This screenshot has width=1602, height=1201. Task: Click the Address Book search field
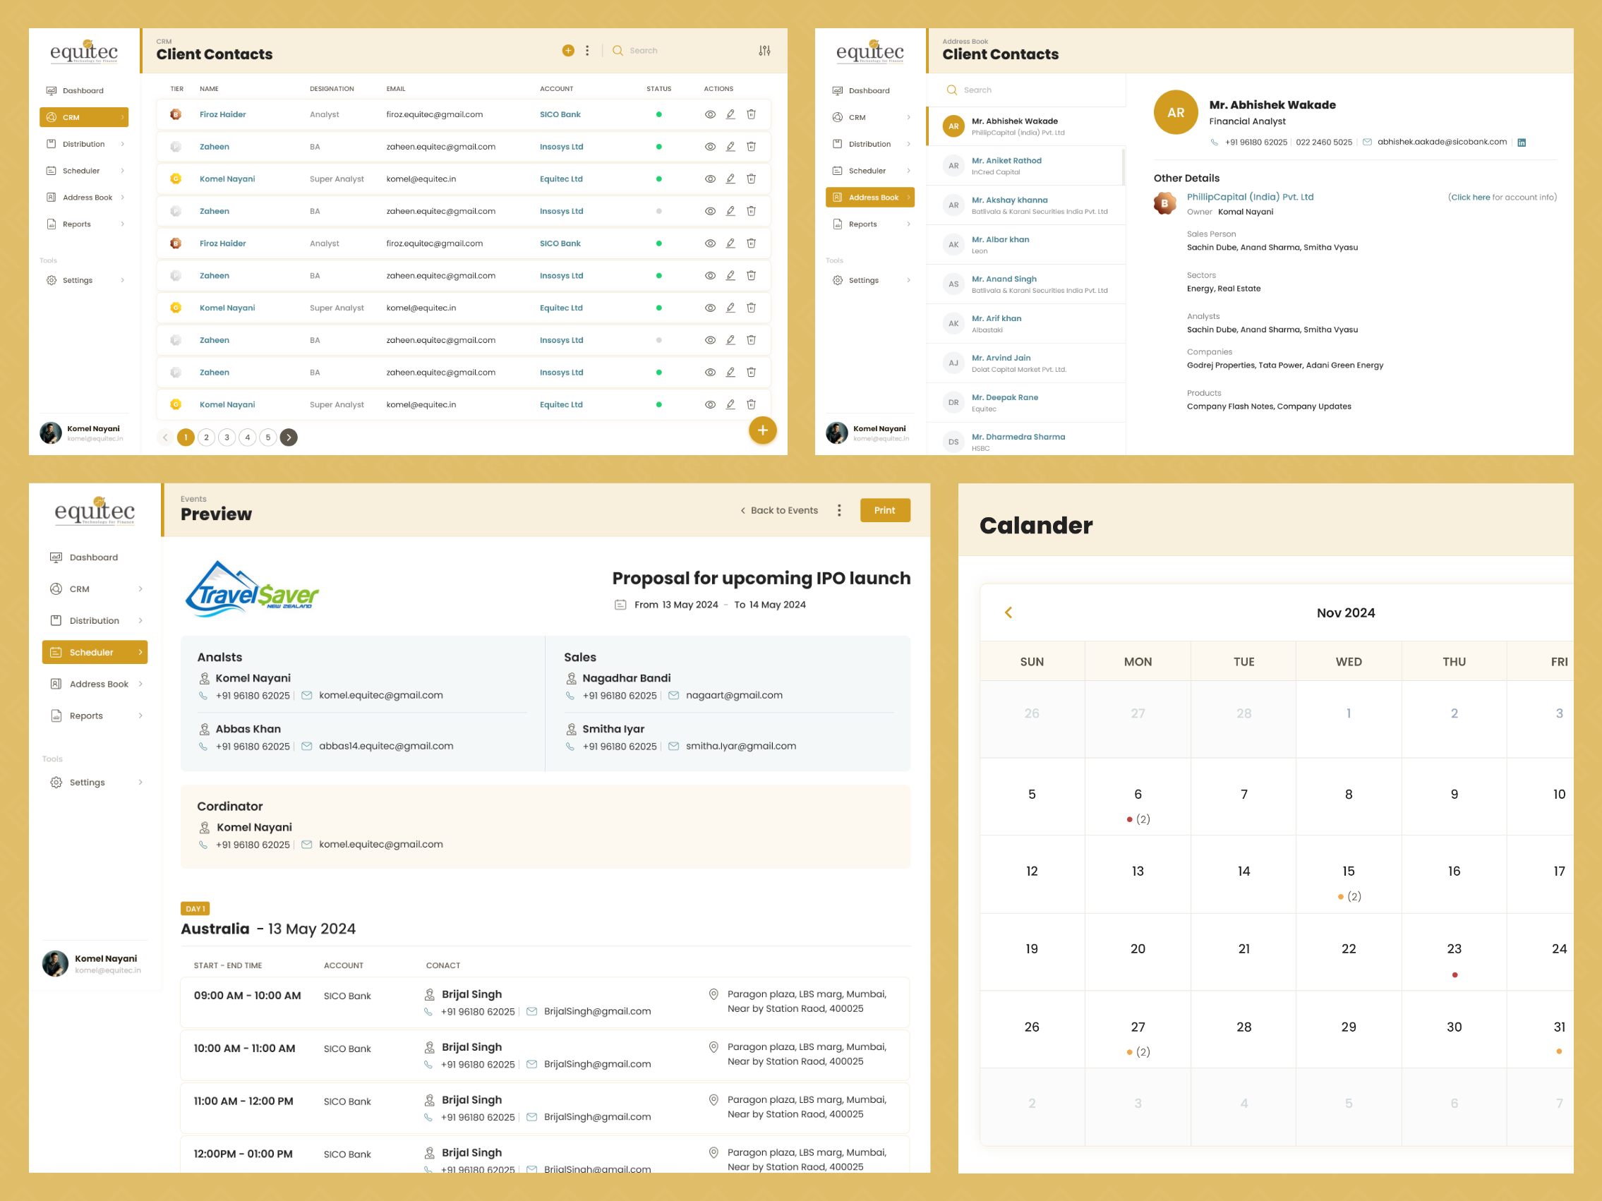pyautogui.click(x=1027, y=90)
